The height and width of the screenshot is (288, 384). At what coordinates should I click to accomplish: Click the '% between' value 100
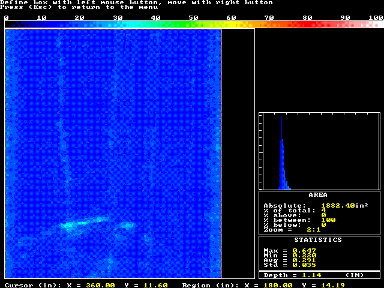(x=328, y=220)
